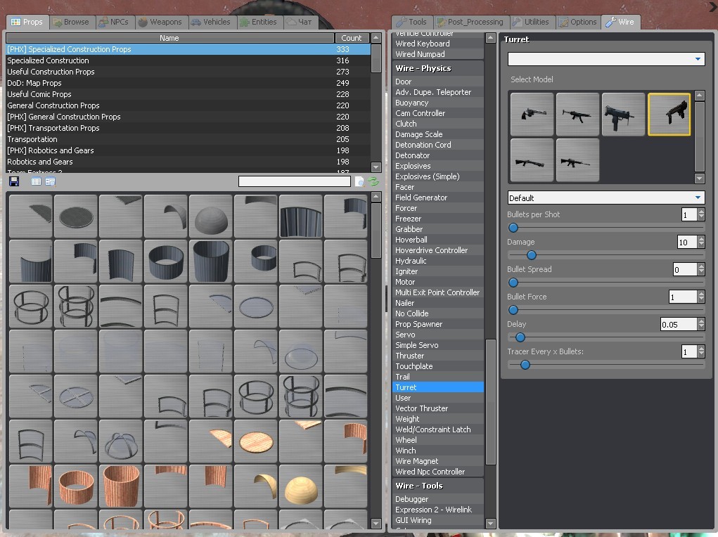Switch to list view icon
Image resolution: width=718 pixels, height=537 pixels.
pos(36,181)
